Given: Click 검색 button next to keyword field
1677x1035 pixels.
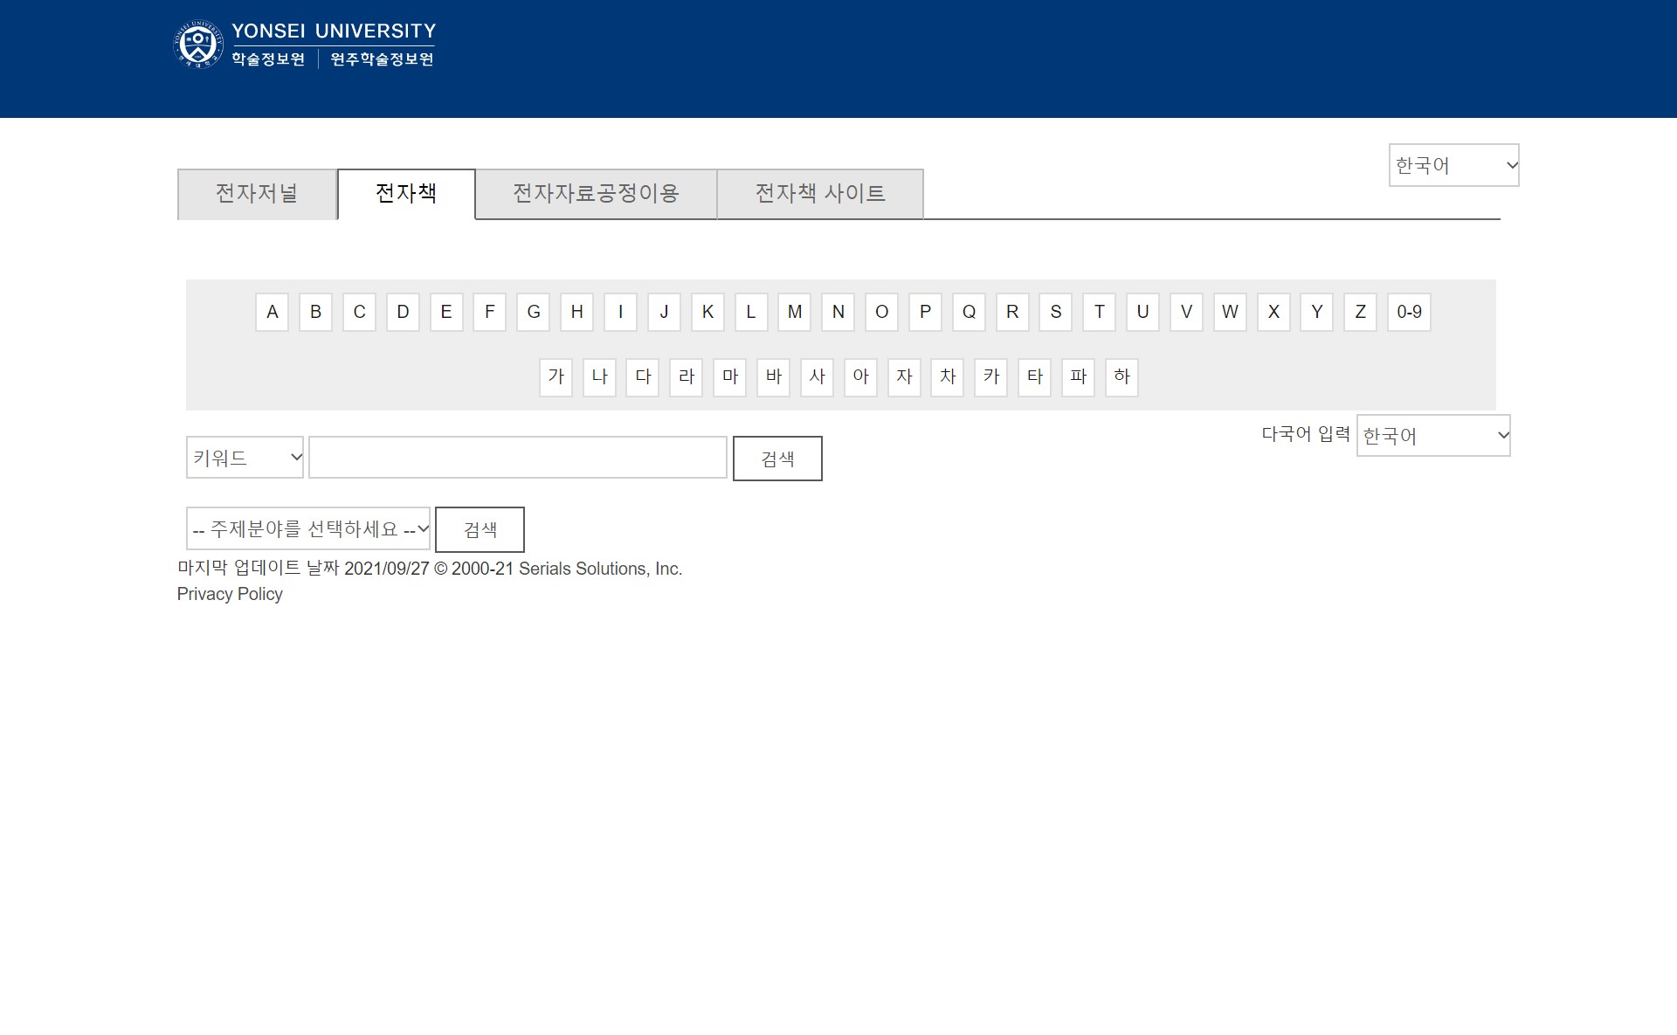Looking at the screenshot, I should pyautogui.click(x=776, y=459).
